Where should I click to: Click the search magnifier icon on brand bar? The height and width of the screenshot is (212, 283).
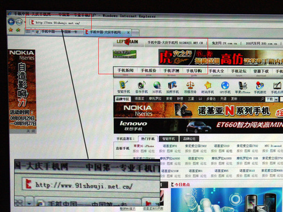pyautogui.click(x=262, y=99)
